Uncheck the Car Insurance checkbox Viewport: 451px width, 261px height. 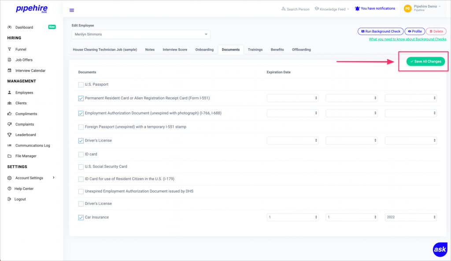(81, 217)
